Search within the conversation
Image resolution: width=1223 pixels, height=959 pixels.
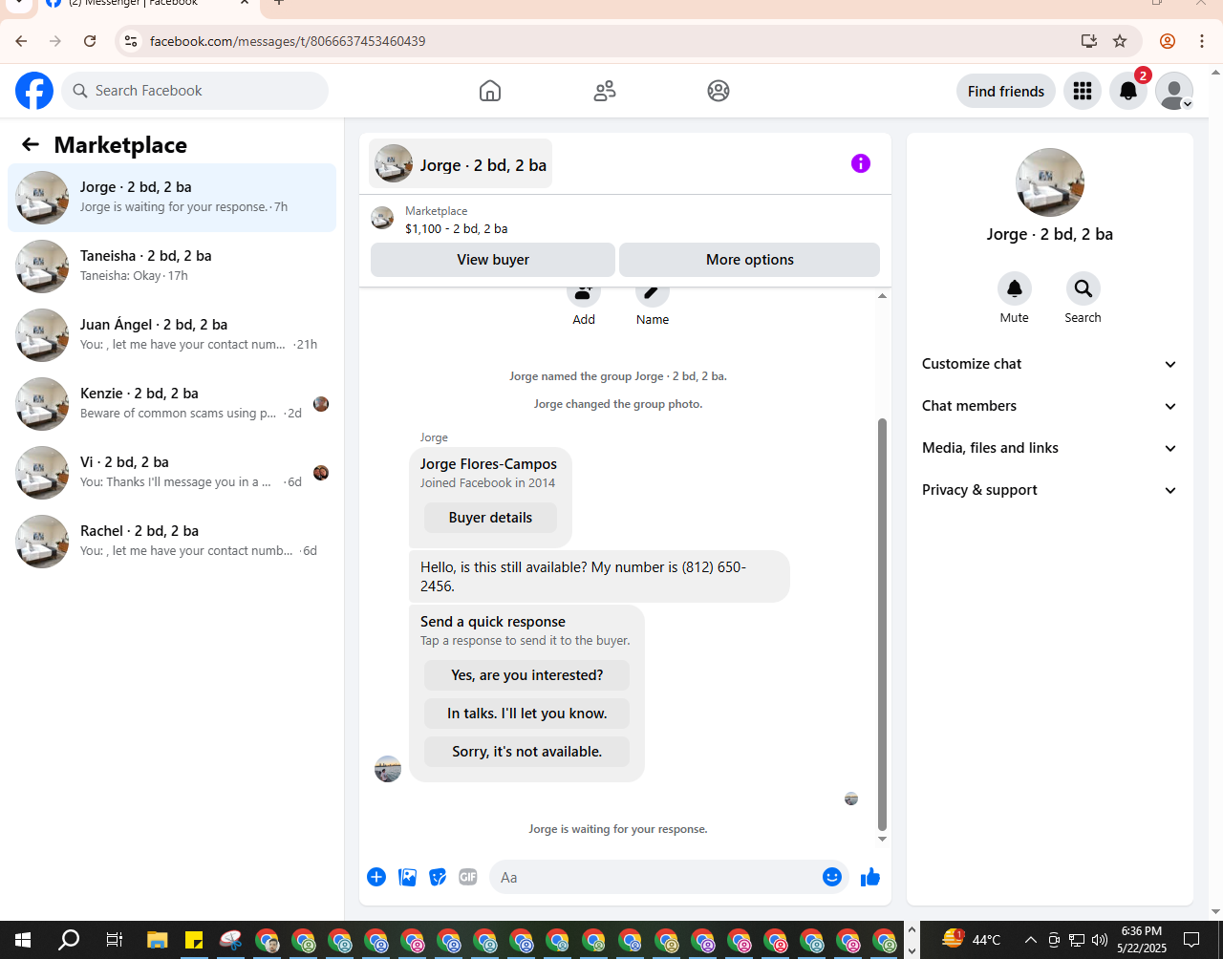click(1084, 288)
